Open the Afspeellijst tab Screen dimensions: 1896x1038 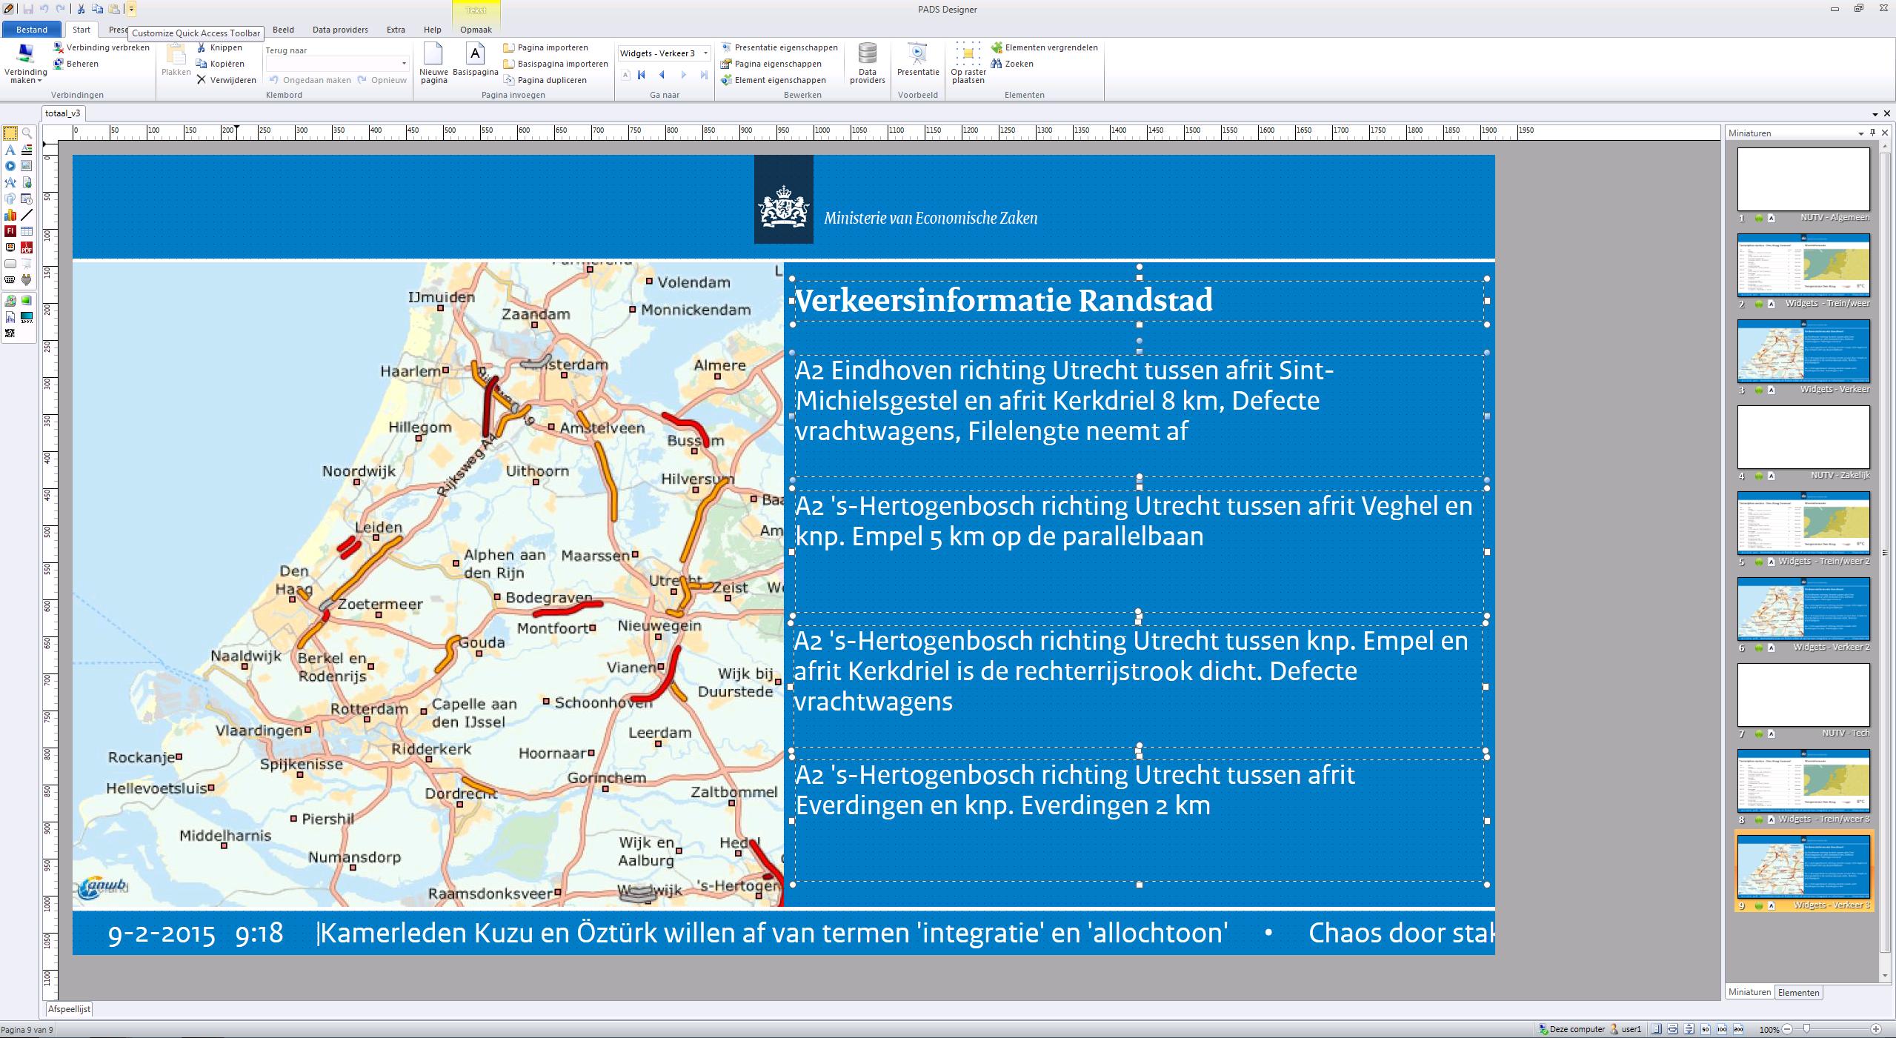tap(69, 1009)
